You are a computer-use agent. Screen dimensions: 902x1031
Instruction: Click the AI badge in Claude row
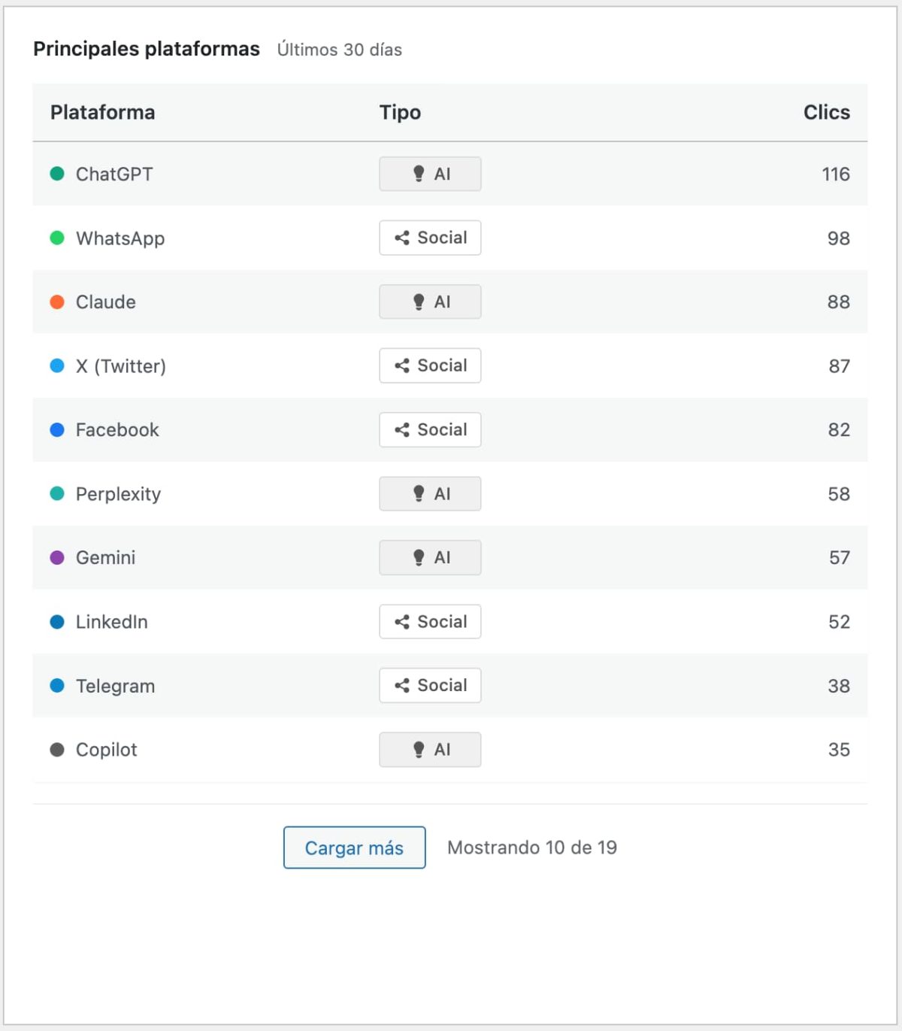tap(430, 302)
